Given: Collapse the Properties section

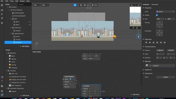Looking at the screenshot, I should click(x=143, y=8).
